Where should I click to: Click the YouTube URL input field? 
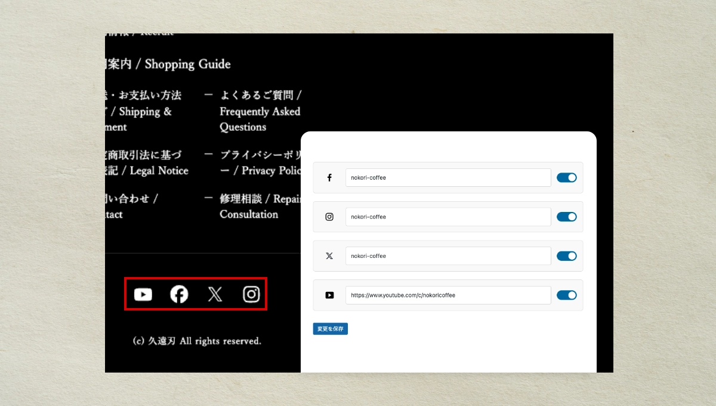(447, 295)
